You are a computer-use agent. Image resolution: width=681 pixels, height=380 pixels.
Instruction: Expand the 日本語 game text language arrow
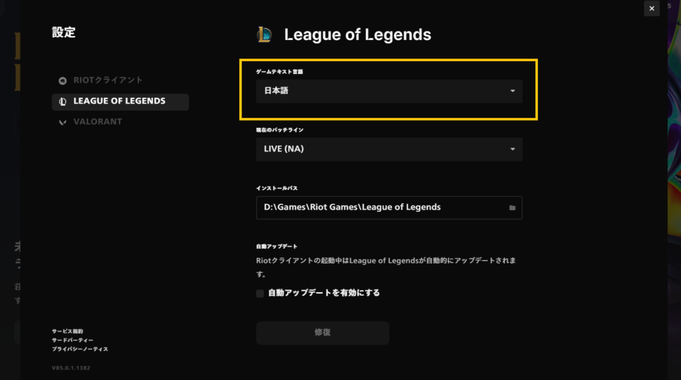[513, 91]
